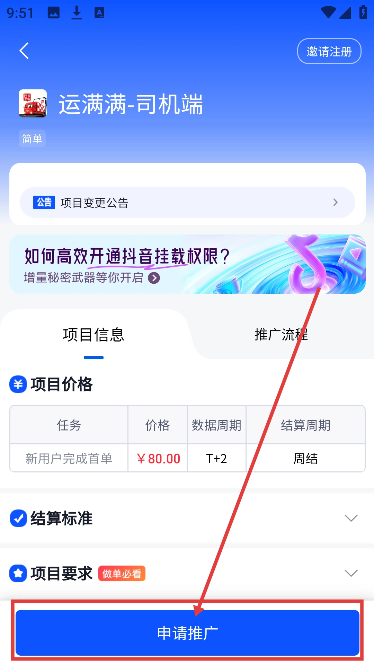The image size is (374, 665).
Task: Tap the blue 公告 badge icon
Action: pos(44,202)
